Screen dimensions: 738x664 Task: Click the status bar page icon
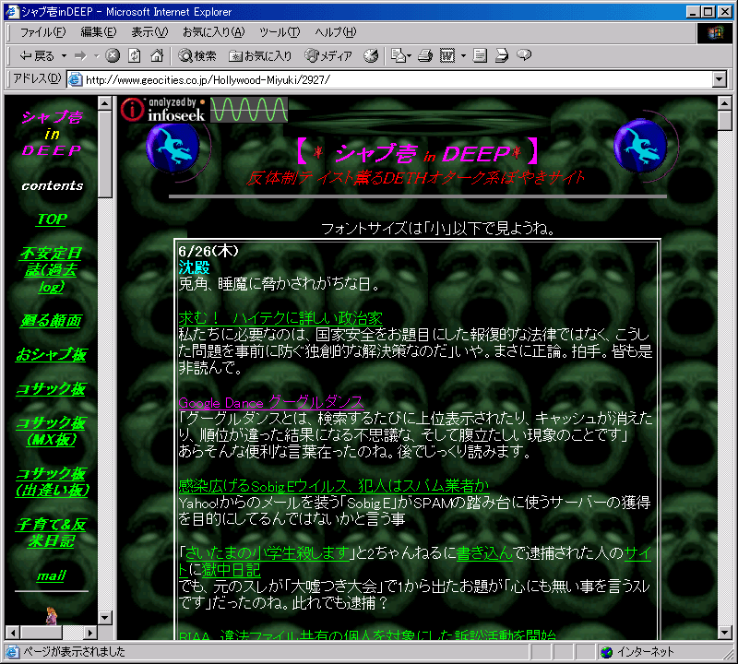coord(12,652)
